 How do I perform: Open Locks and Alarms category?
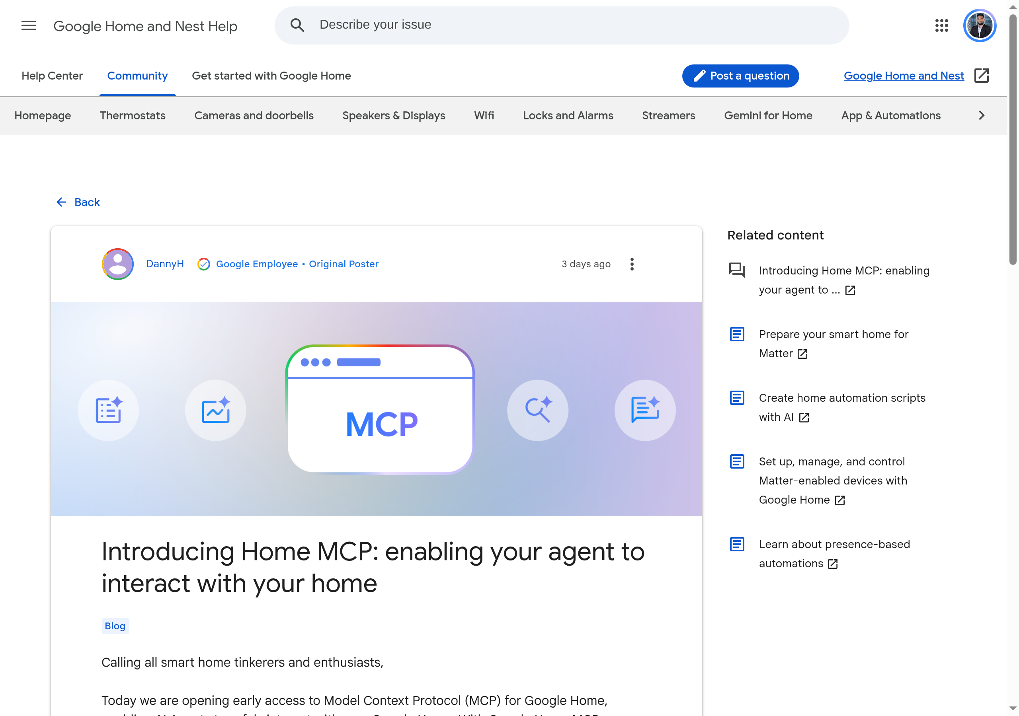pos(568,116)
